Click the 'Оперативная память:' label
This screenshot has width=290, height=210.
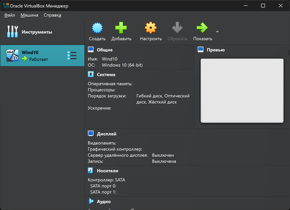pos(110,84)
